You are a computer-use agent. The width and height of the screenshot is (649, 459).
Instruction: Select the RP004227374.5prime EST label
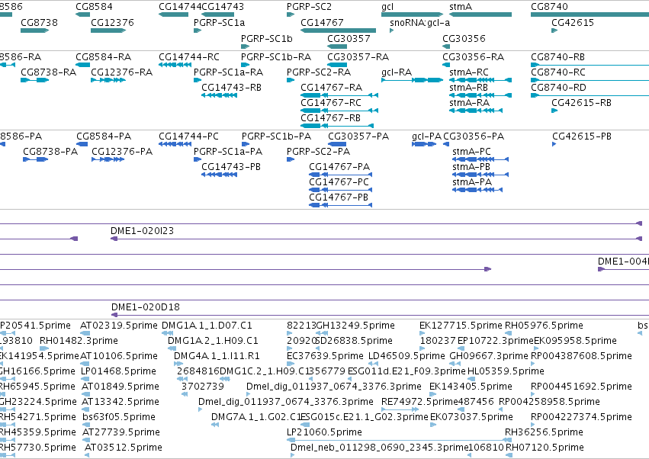click(x=582, y=418)
